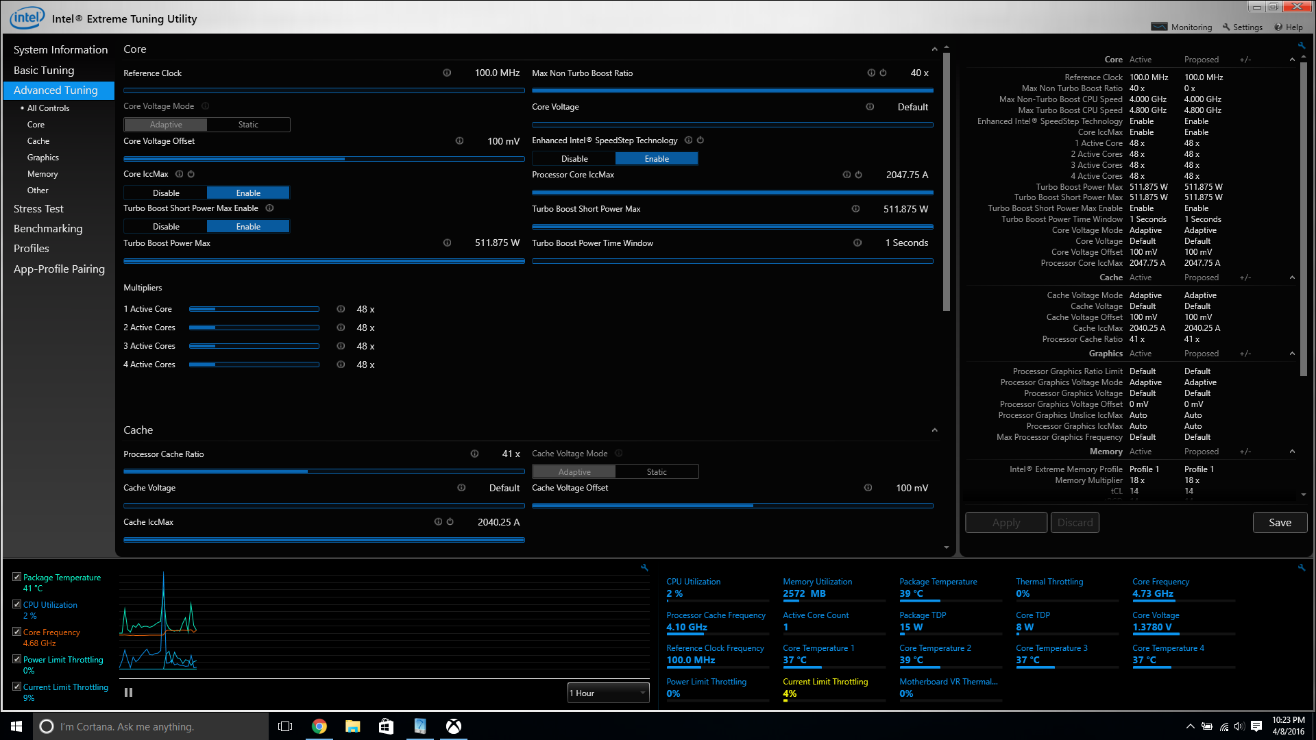Show hidden system tray icons
Screen dimensions: 1316x740
point(1191,726)
